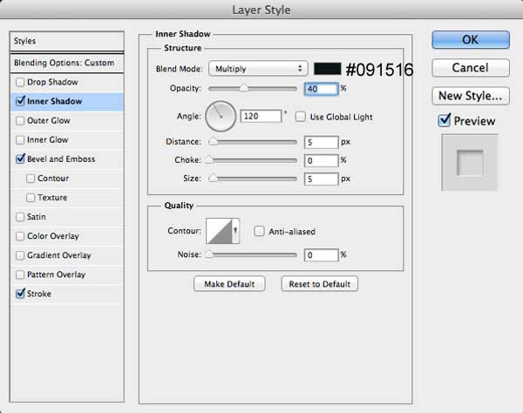The width and height of the screenshot is (523, 413).
Task: Disable the Stroke effect checkbox
Action: (20, 294)
